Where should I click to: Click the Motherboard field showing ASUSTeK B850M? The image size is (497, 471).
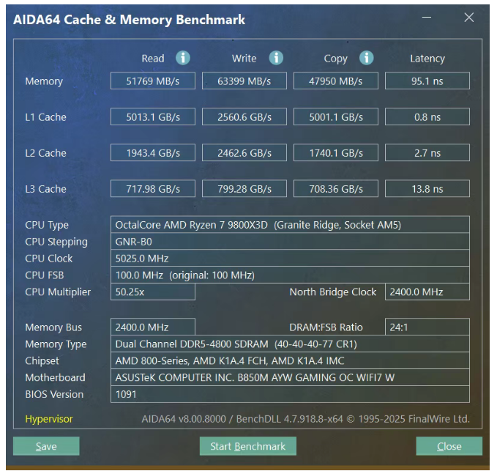tap(290, 377)
